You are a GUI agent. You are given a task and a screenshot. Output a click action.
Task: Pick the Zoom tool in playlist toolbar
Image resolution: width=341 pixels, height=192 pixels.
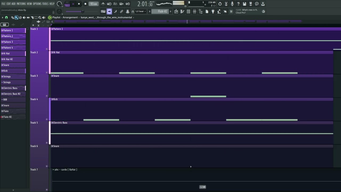[x=40, y=18]
